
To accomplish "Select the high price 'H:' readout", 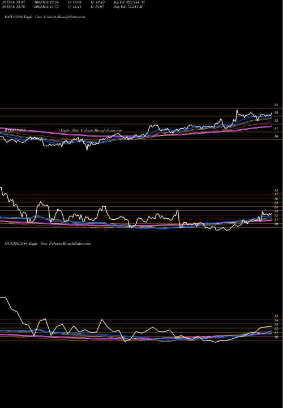I will pyautogui.click(x=98, y=2).
